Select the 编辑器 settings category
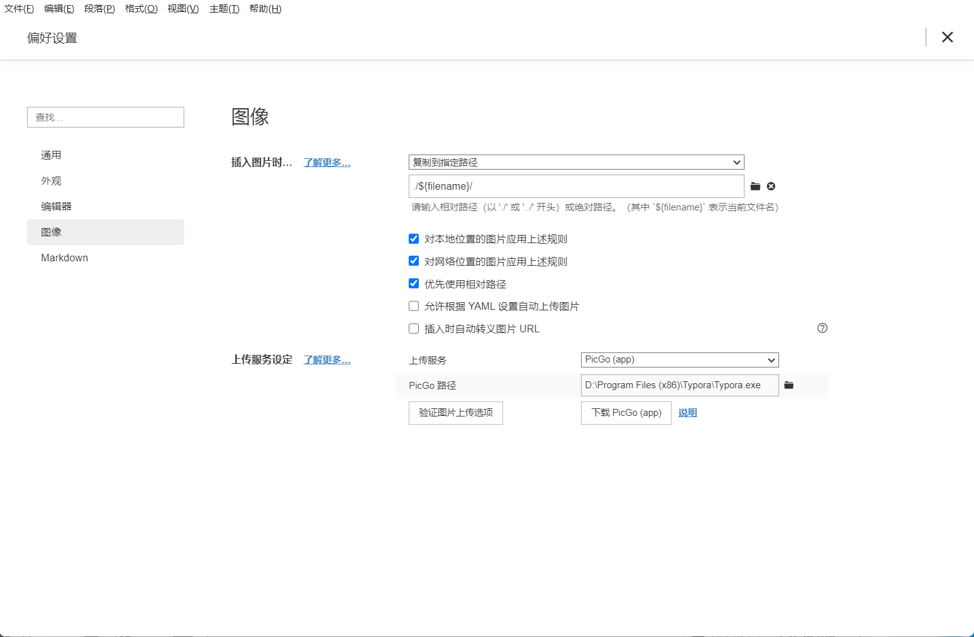The height and width of the screenshot is (637, 974). click(57, 207)
